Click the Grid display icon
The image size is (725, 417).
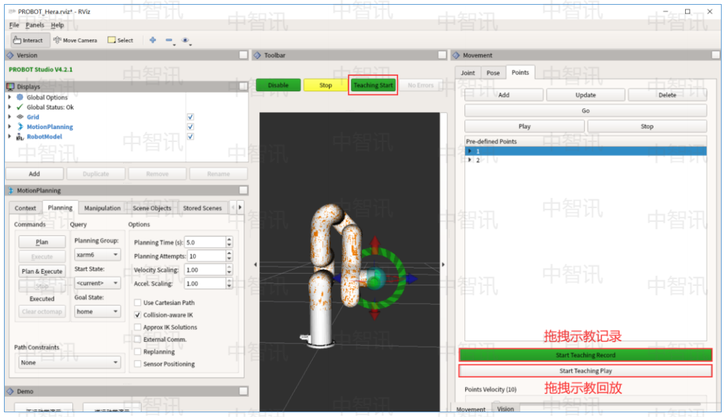[20, 117]
